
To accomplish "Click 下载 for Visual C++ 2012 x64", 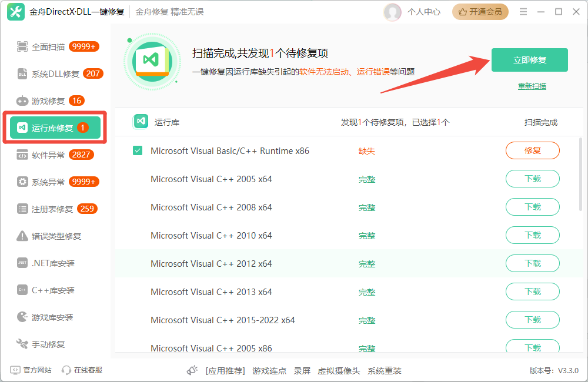I will point(533,263).
